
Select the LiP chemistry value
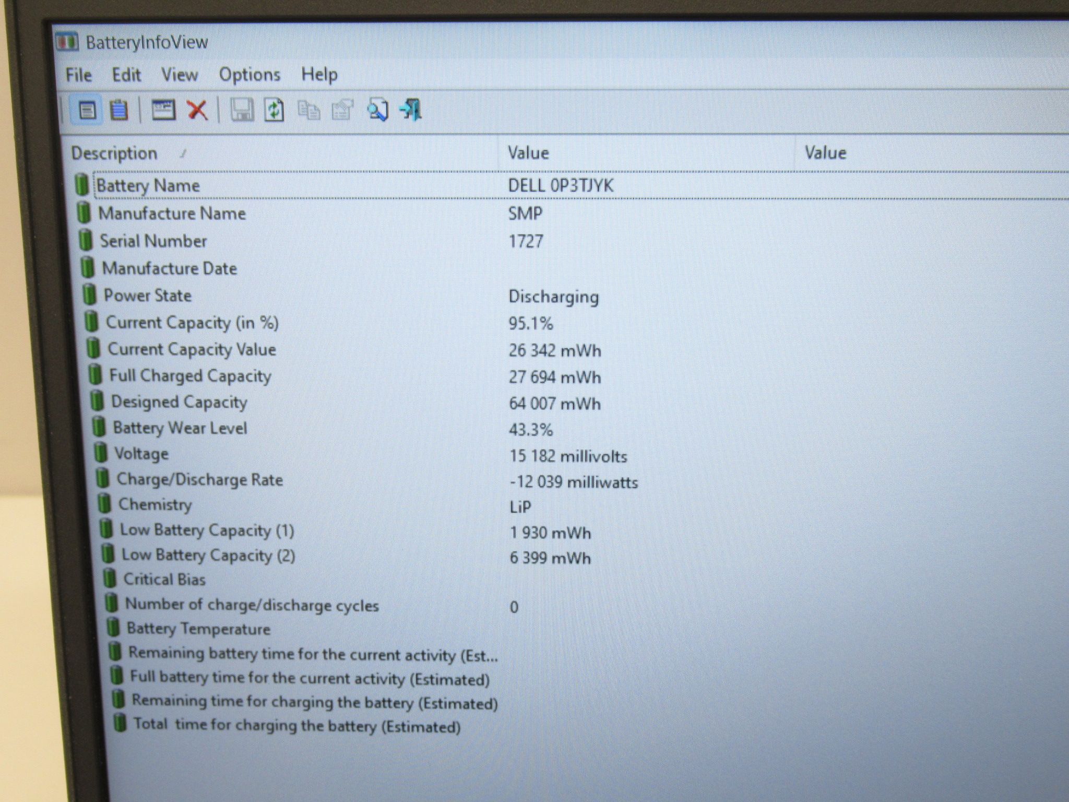pyautogui.click(x=520, y=507)
